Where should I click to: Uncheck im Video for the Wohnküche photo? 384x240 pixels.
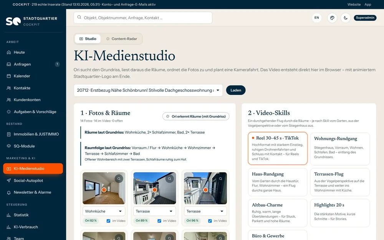(x=108, y=221)
